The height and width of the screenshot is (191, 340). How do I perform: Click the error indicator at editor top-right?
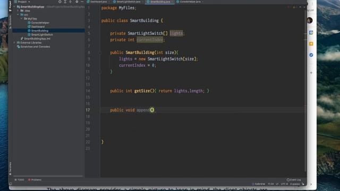(x=288, y=7)
